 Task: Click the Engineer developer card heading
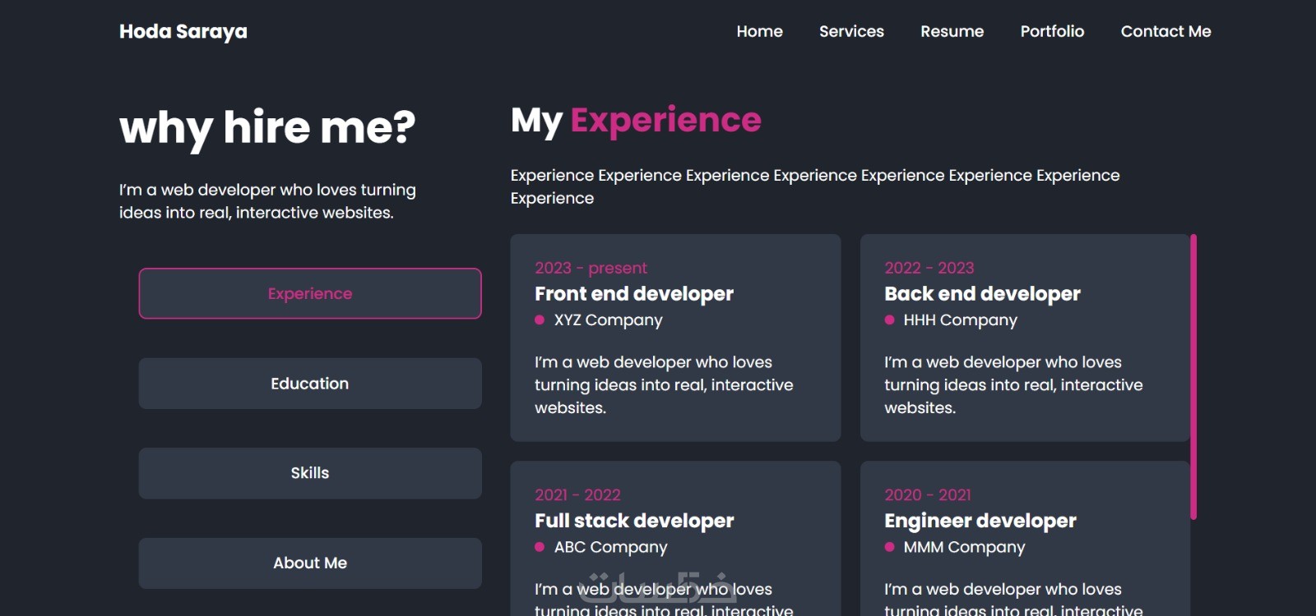tap(980, 521)
